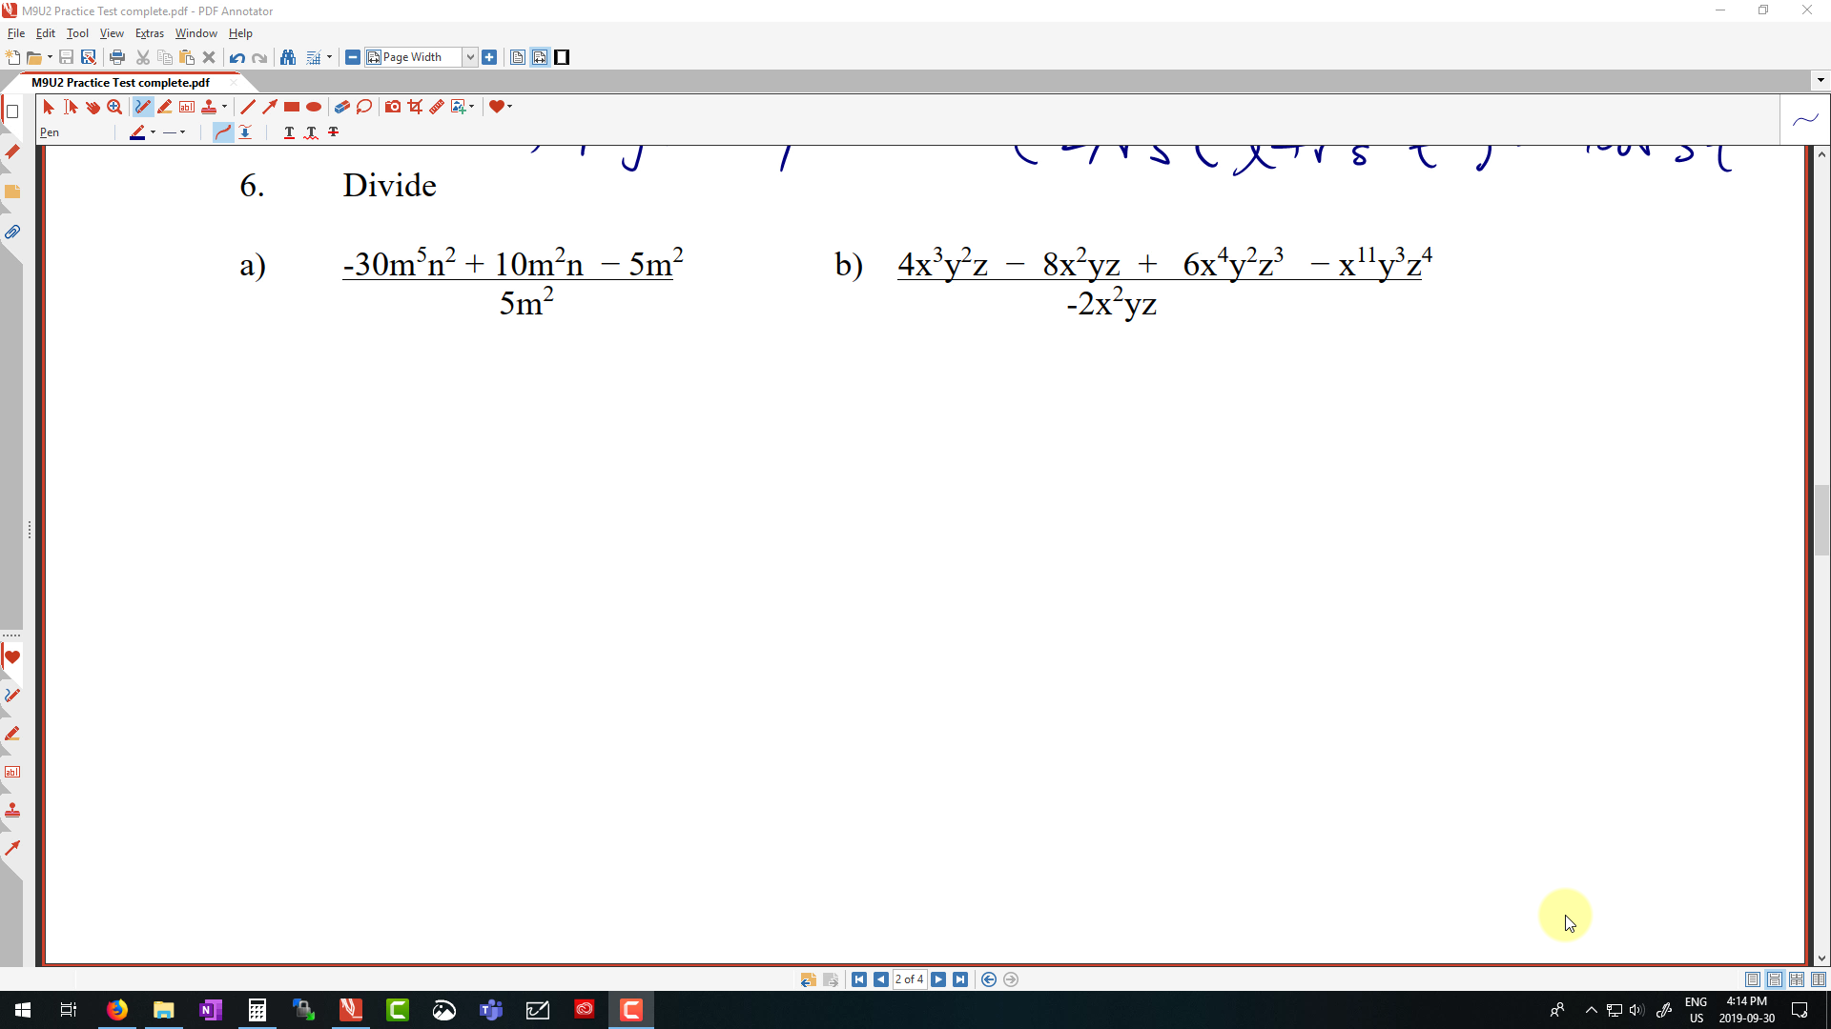Choose the Rectangle shape tool

coord(292,107)
